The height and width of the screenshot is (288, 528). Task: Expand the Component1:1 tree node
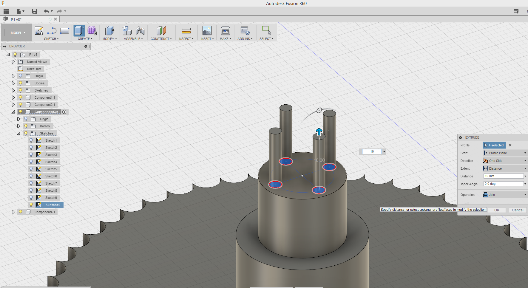point(13,97)
